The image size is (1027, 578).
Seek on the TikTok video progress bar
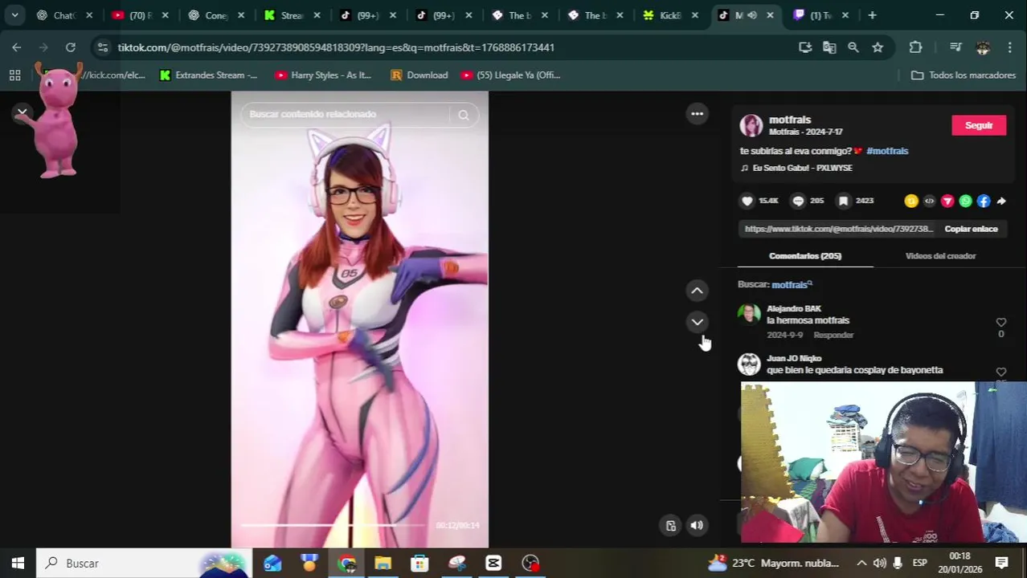point(333,525)
